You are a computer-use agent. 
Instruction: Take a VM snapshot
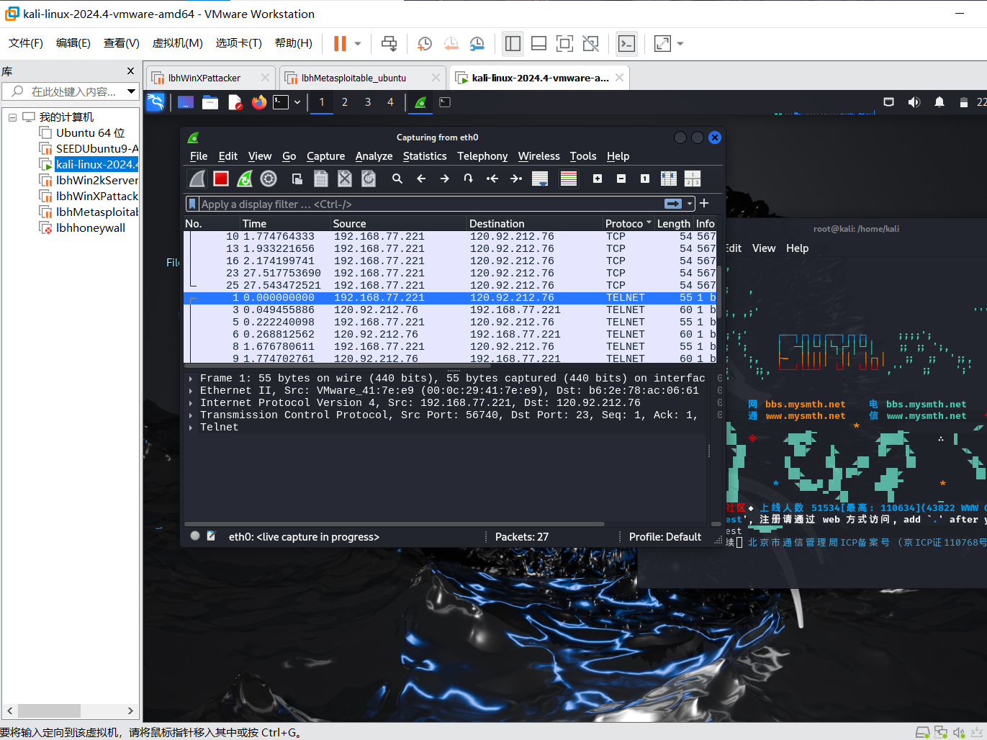pos(425,44)
